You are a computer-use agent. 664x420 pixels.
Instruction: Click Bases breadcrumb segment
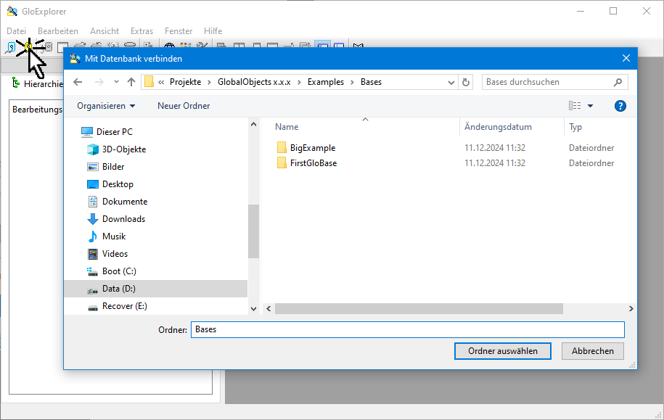pos(371,82)
